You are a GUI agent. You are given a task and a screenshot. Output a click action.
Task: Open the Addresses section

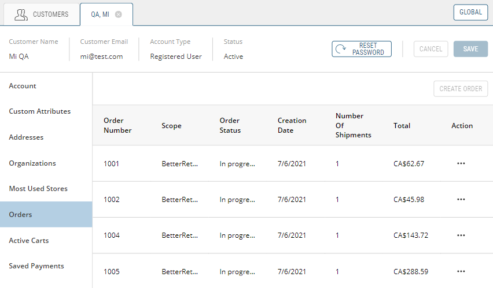click(x=26, y=137)
